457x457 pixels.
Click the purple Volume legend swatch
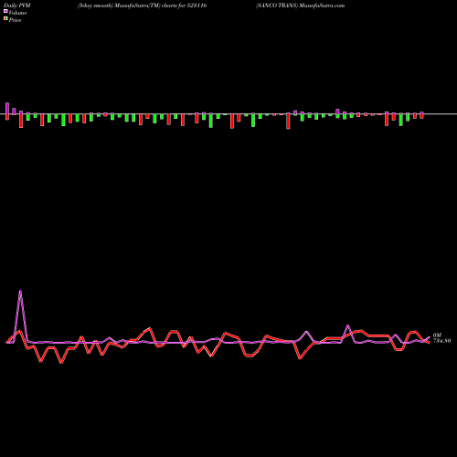(x=5, y=11)
